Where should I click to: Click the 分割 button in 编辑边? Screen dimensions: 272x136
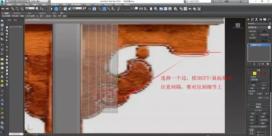264,113
